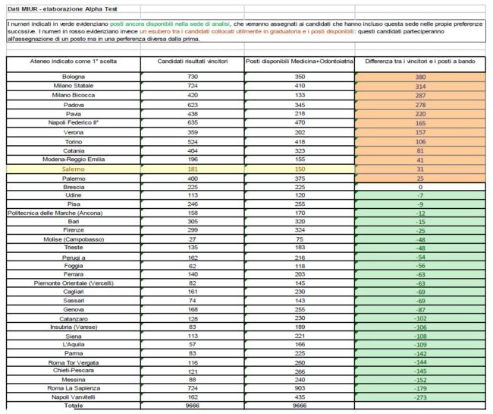The width and height of the screenshot is (493, 414).
Task: Click the Catania difference value 81
Action: pos(420,151)
